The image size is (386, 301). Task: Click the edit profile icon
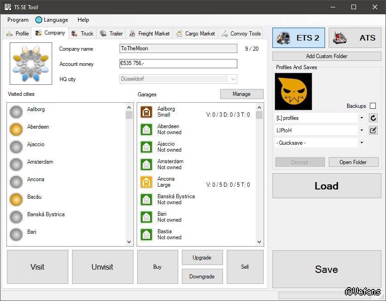374,130
